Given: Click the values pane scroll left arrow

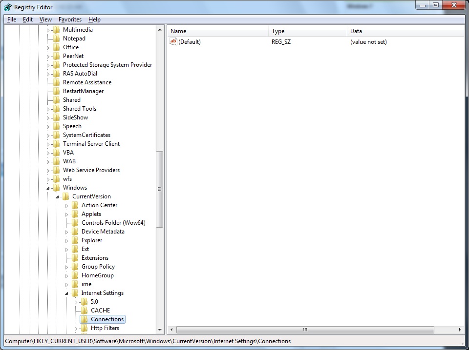Looking at the screenshot, I should point(171,330).
